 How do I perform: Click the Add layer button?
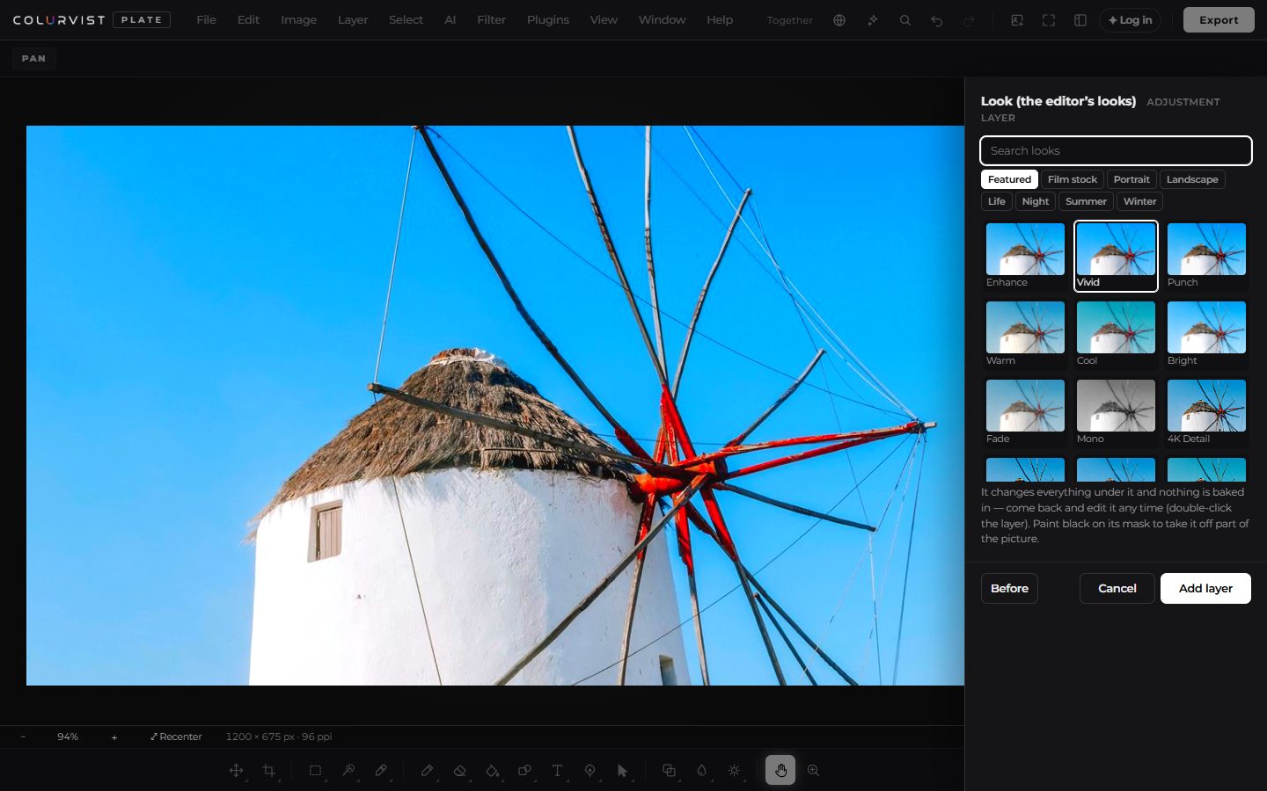coord(1205,589)
